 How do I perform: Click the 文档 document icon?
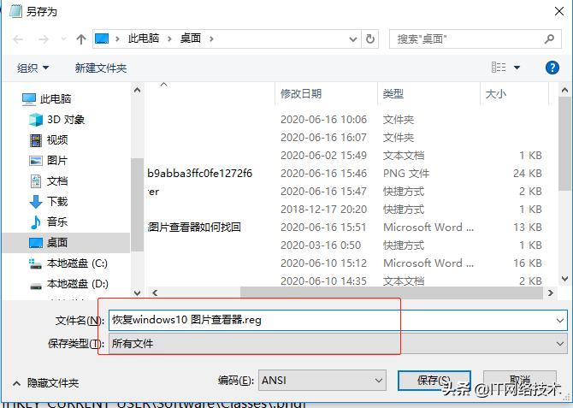point(36,181)
